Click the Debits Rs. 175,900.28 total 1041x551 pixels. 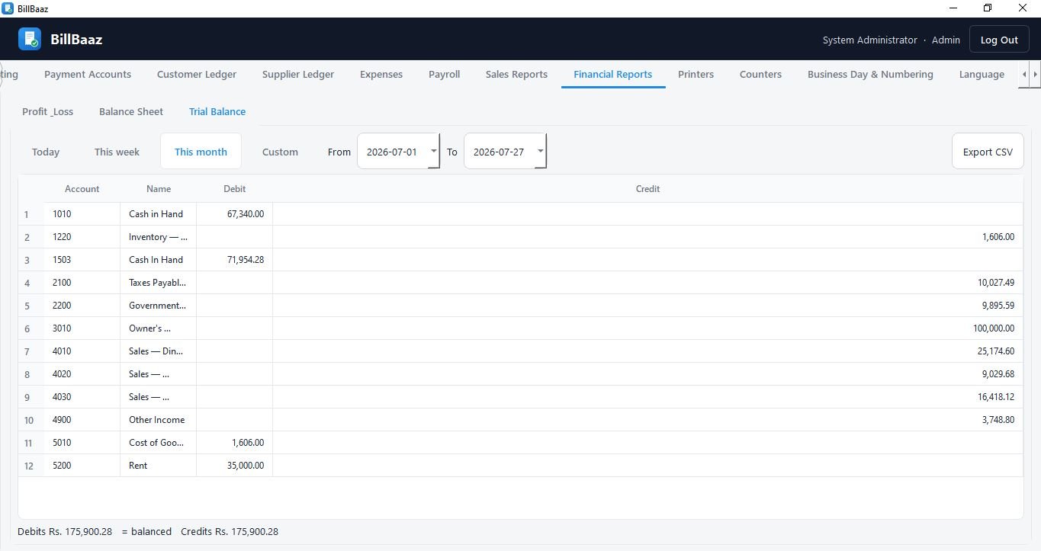tap(65, 531)
